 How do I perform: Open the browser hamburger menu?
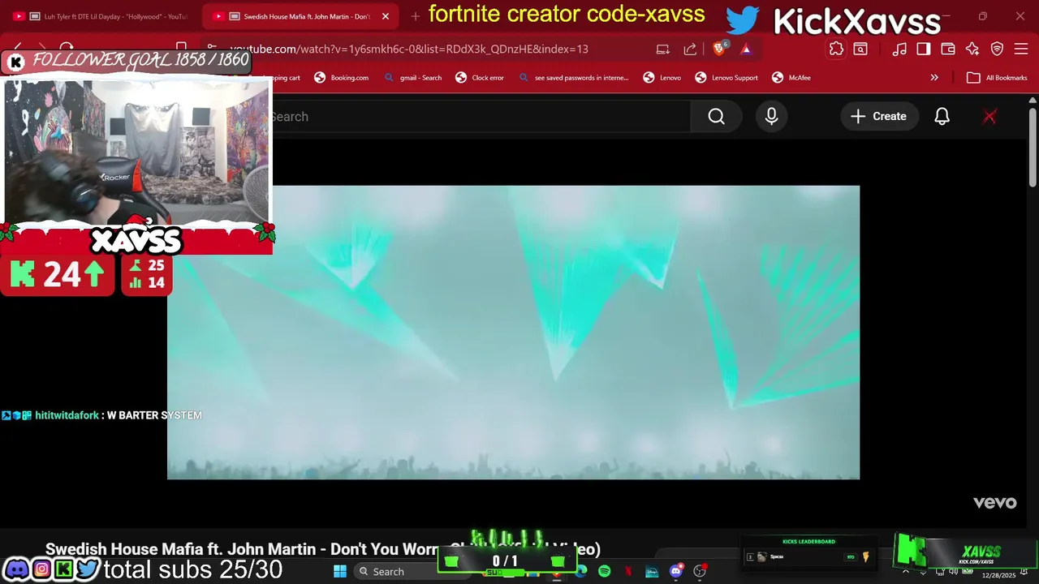(x=1021, y=49)
